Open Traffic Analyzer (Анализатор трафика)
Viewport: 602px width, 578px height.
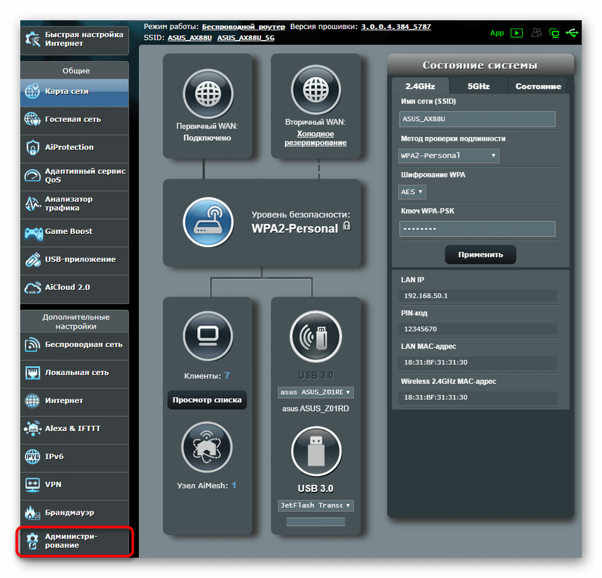point(75,203)
